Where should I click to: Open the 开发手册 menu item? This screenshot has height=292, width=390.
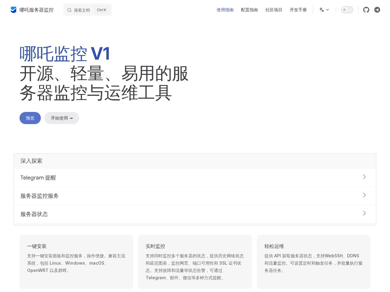pyautogui.click(x=298, y=10)
